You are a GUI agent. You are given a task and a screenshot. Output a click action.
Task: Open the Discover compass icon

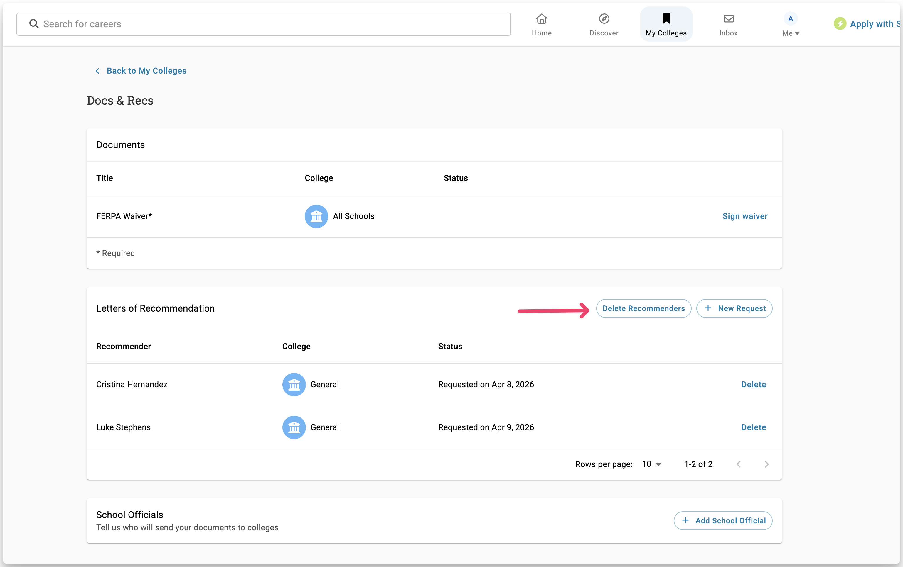604,19
